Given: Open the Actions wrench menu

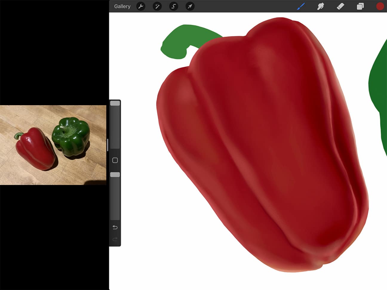Looking at the screenshot, I should coord(141,6).
